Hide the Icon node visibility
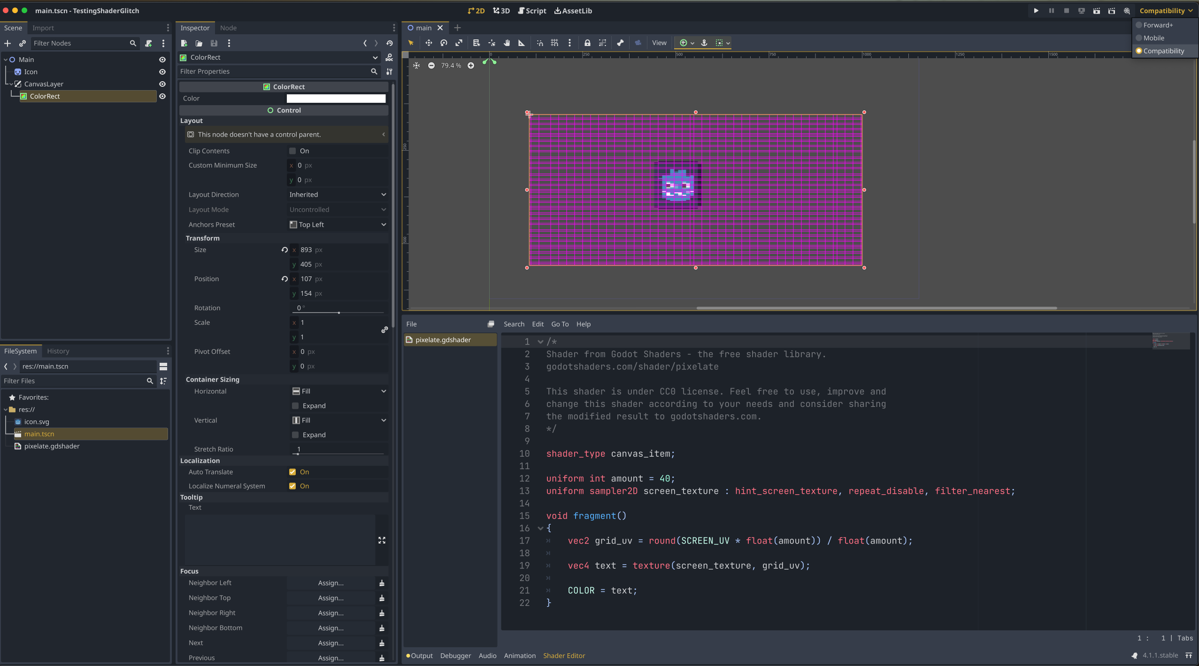1199x666 pixels. tap(162, 72)
